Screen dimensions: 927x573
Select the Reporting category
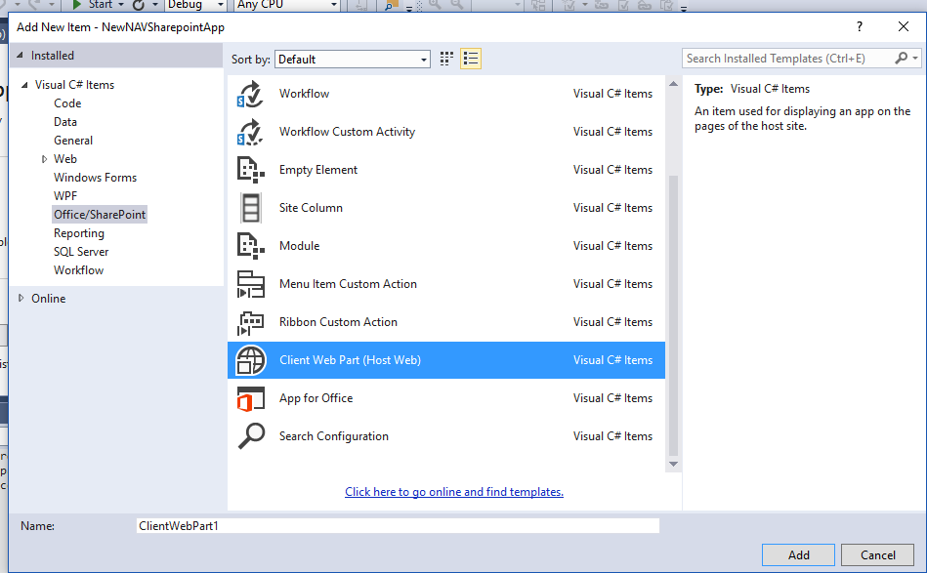coord(78,233)
